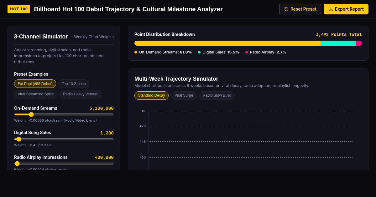Click the Reset Preset button label
This screenshot has height=197, width=376.
click(x=303, y=9)
